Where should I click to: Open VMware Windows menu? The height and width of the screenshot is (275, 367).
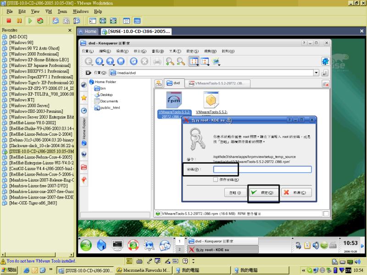coord(81,11)
